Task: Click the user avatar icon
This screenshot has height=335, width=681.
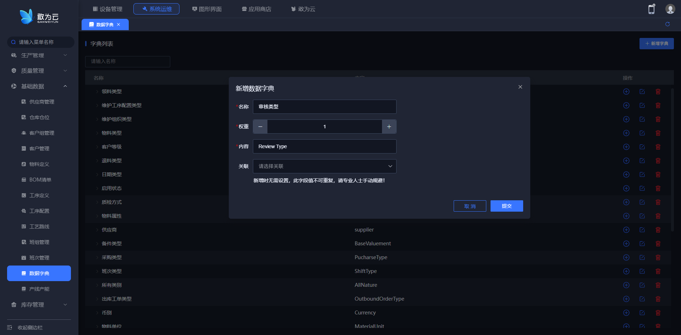Action: coord(670,9)
